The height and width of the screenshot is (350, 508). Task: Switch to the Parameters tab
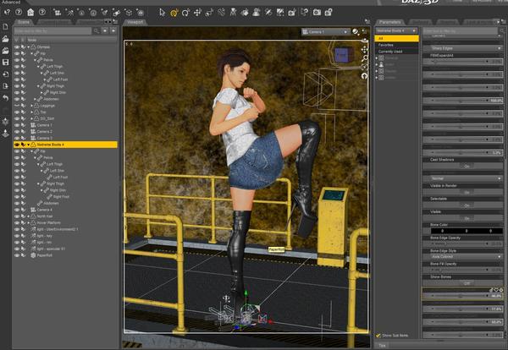click(389, 22)
